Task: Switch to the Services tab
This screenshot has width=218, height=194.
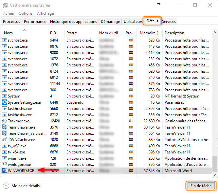Action: pyautogui.click(x=169, y=22)
